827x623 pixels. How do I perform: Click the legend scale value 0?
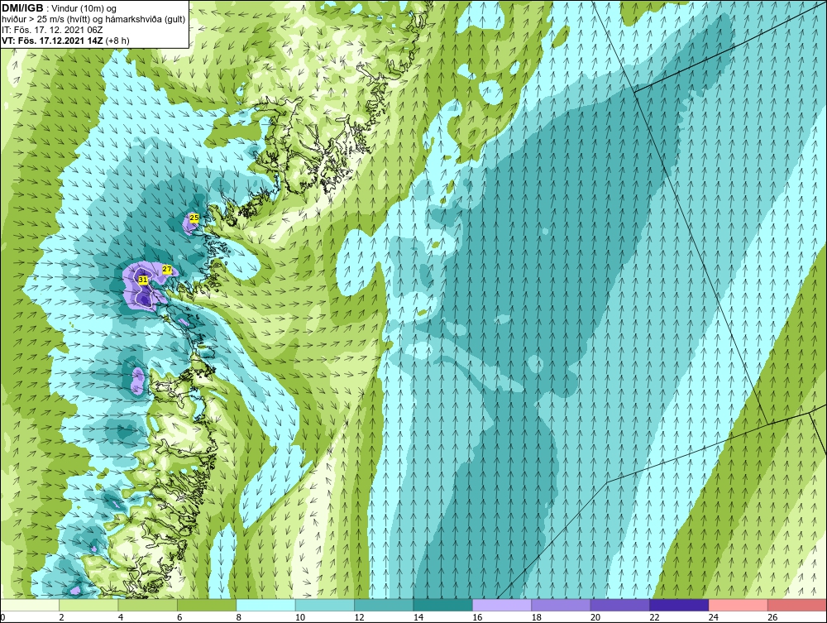(x=2, y=617)
